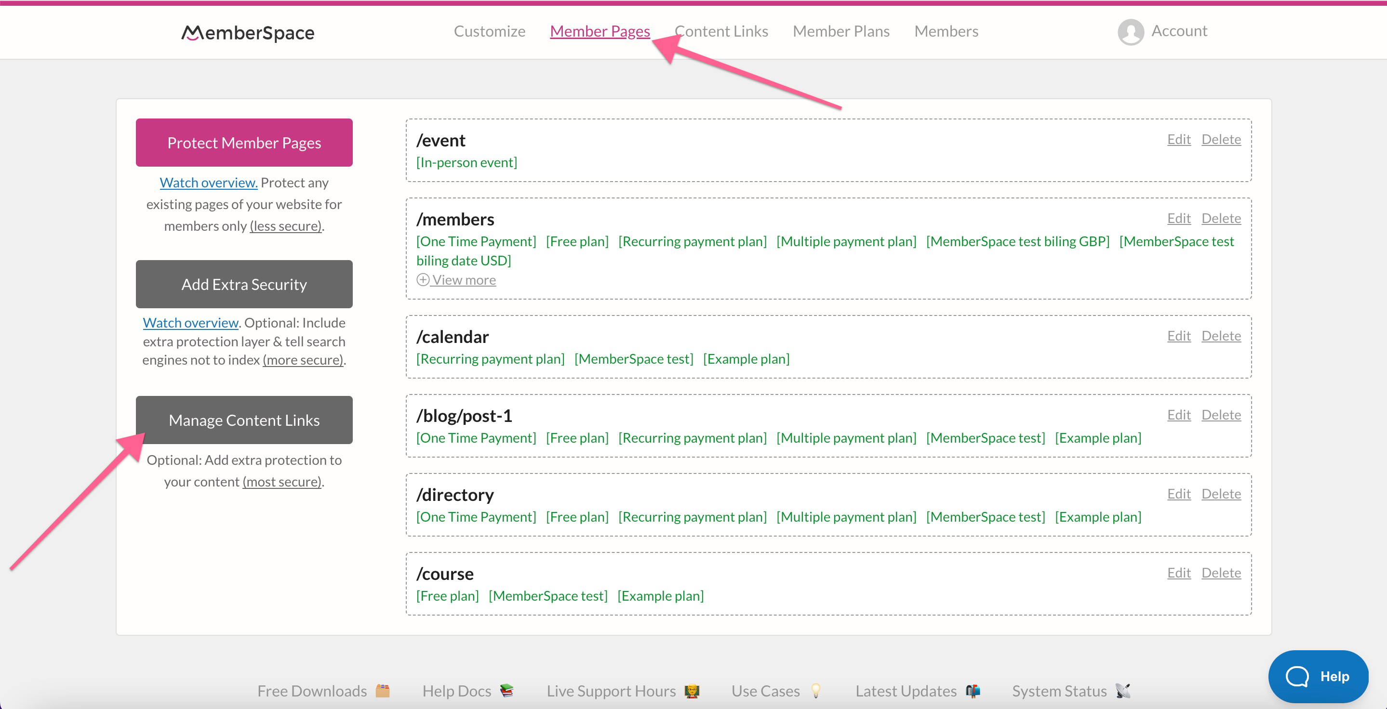Click [Example plan] tag in /calendar row
1387x709 pixels.
746,359
